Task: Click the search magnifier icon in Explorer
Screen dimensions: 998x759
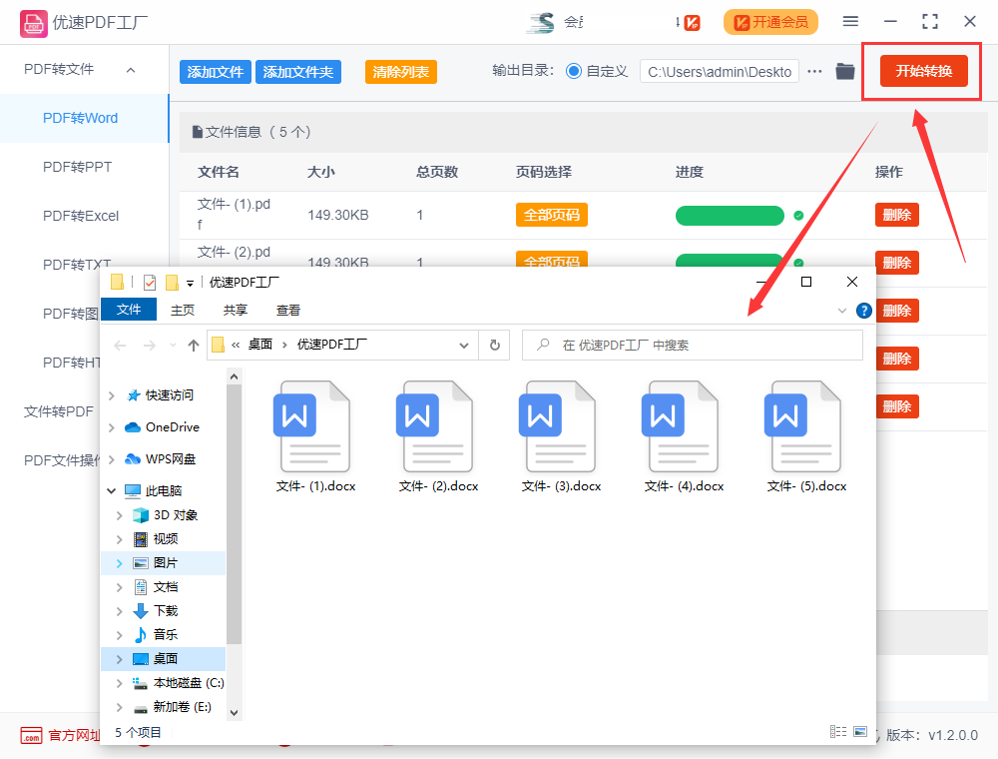Action: (x=543, y=345)
